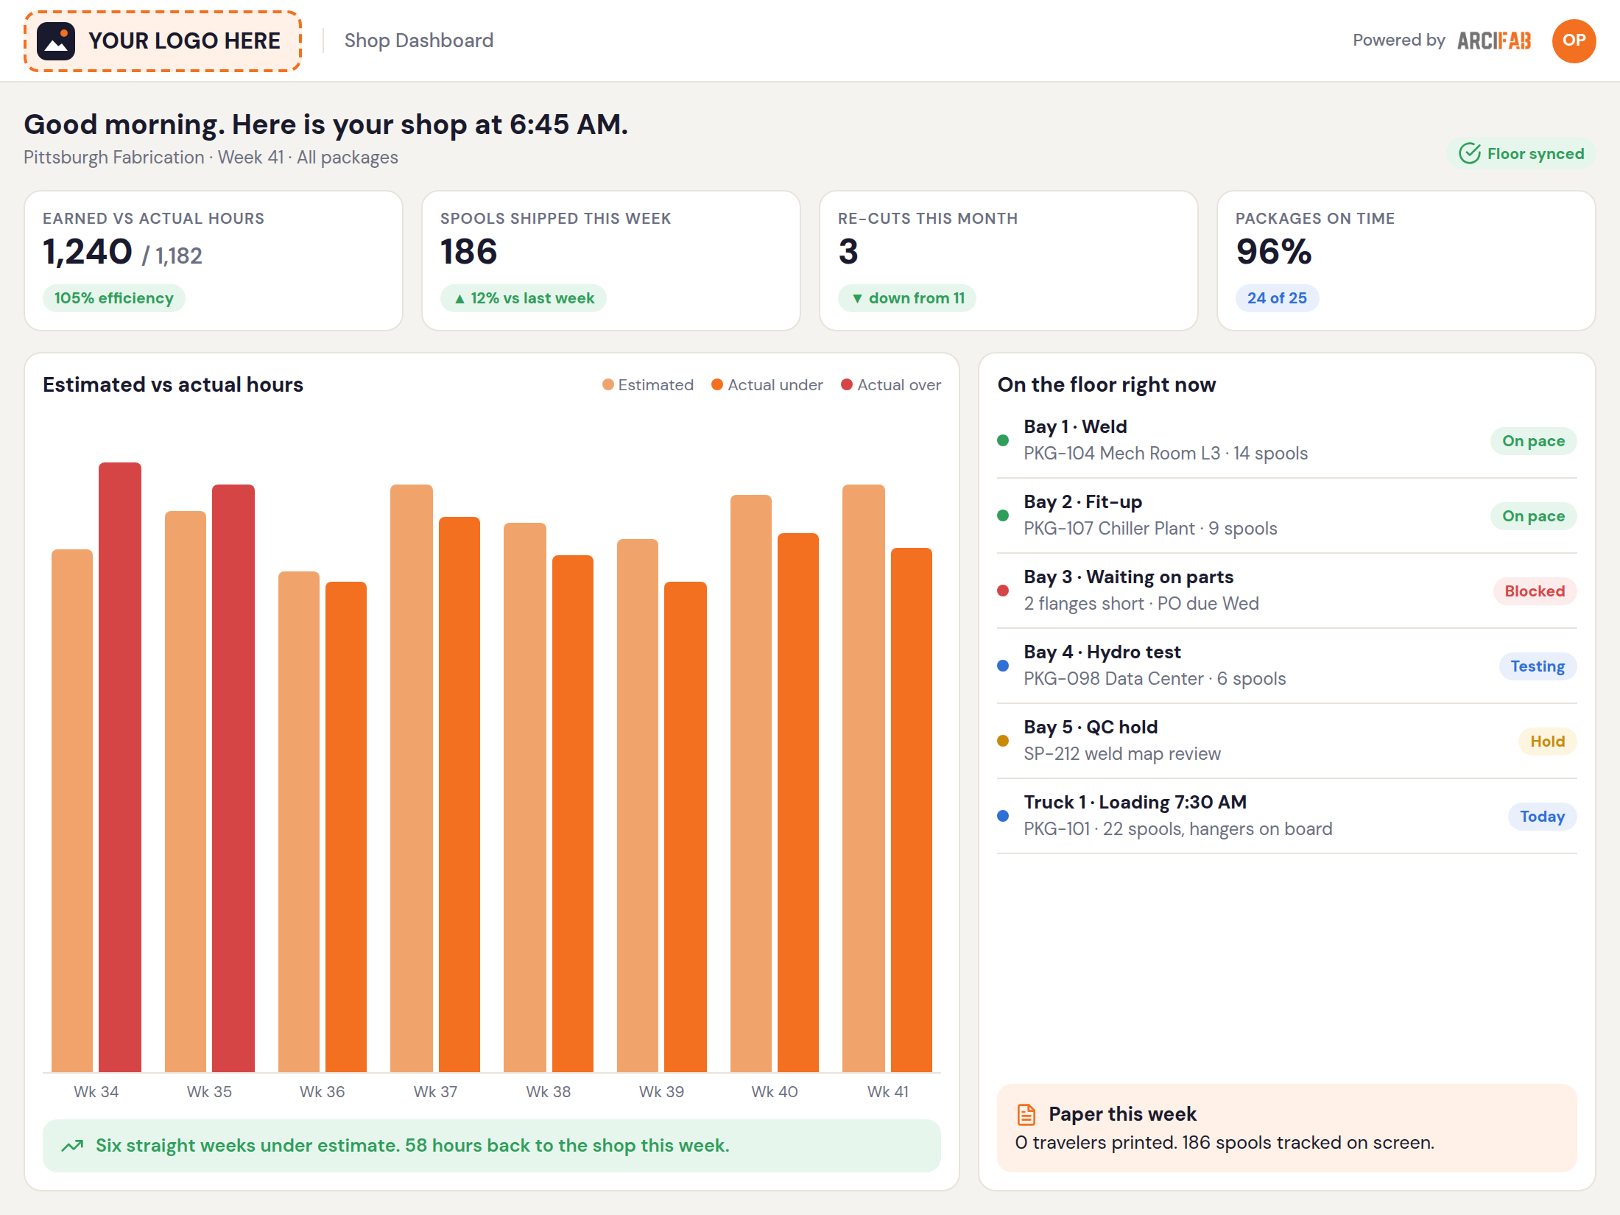Screen dimensions: 1620x1215
Task: Open the Re-cuts This Month card
Action: click(x=1009, y=261)
